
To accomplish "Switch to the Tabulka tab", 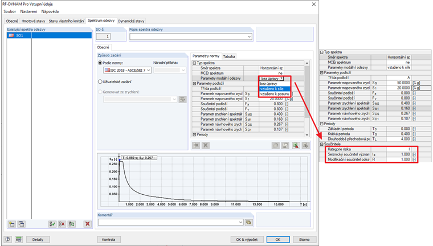I will 229,56.
